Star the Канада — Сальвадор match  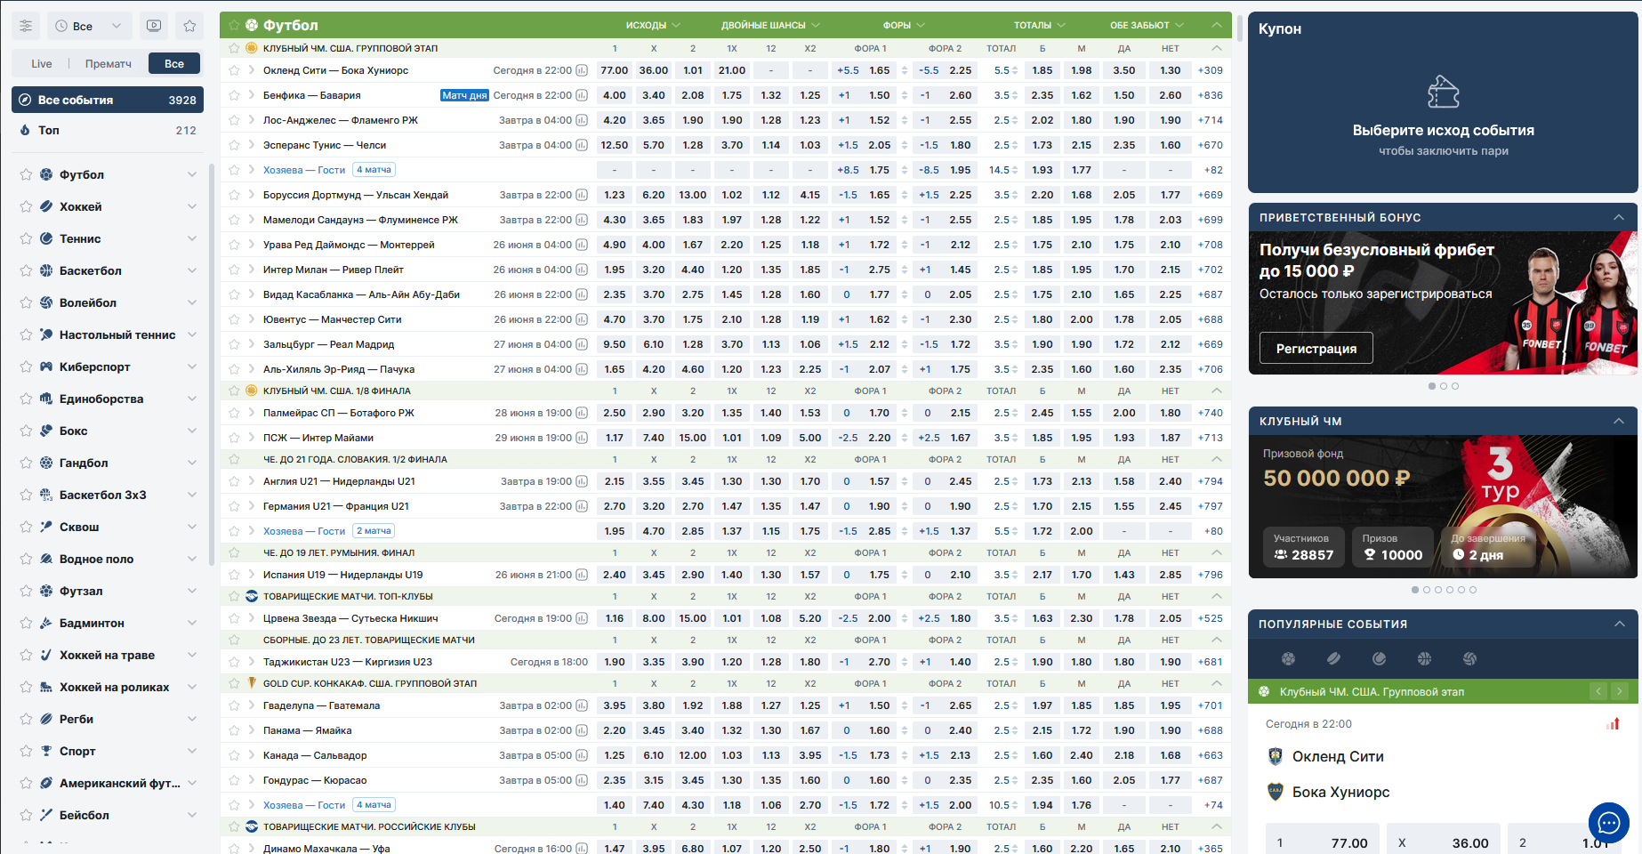[234, 755]
